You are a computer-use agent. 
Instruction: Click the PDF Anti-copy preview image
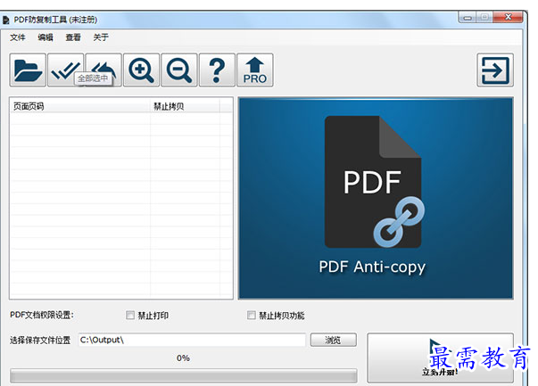click(x=376, y=198)
